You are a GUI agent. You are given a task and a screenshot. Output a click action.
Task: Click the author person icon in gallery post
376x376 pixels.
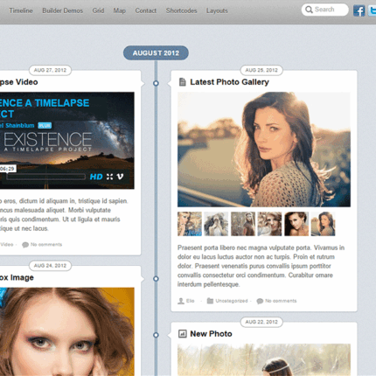pyautogui.click(x=181, y=301)
